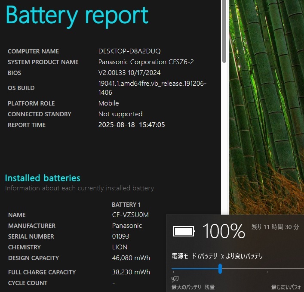The image size is (304, 292).
Task: Click the '電源モード (バッテリー)' label text
Action: pos(198,256)
